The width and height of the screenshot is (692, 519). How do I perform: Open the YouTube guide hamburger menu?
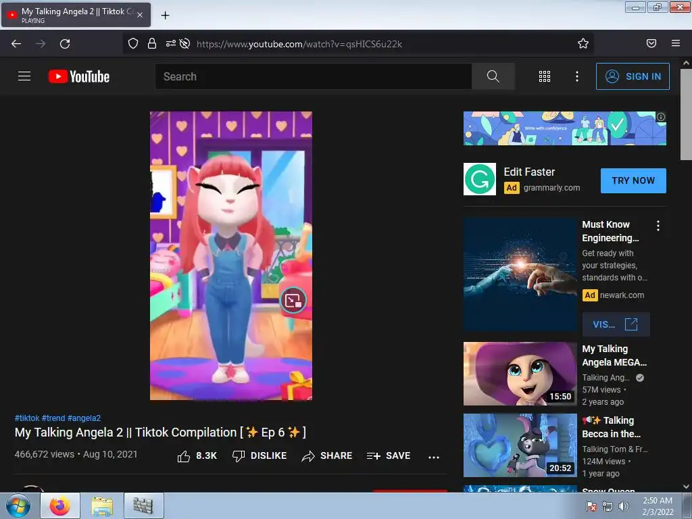[x=24, y=76]
